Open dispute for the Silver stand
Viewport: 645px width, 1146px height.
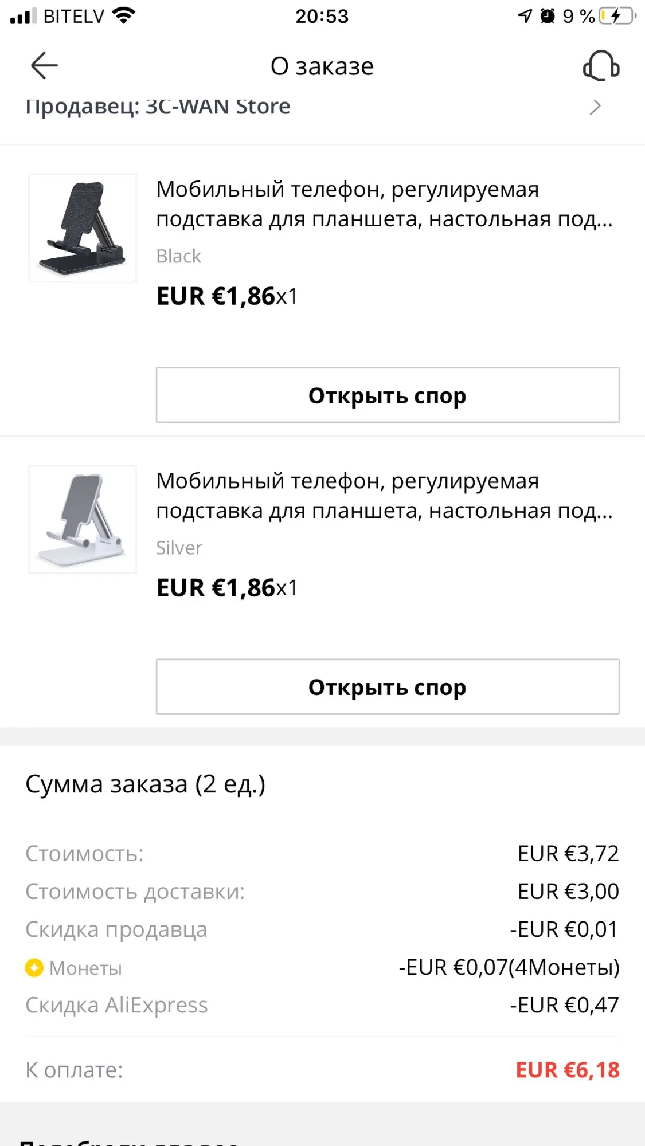point(388,687)
